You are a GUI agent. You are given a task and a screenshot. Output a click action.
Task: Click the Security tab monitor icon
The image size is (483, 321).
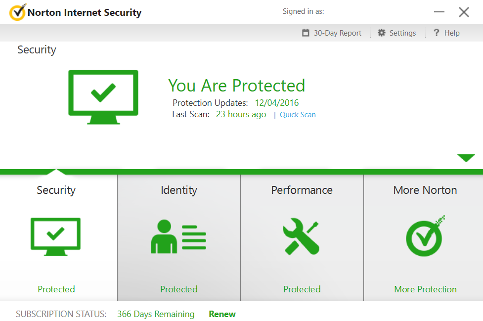pos(55,236)
